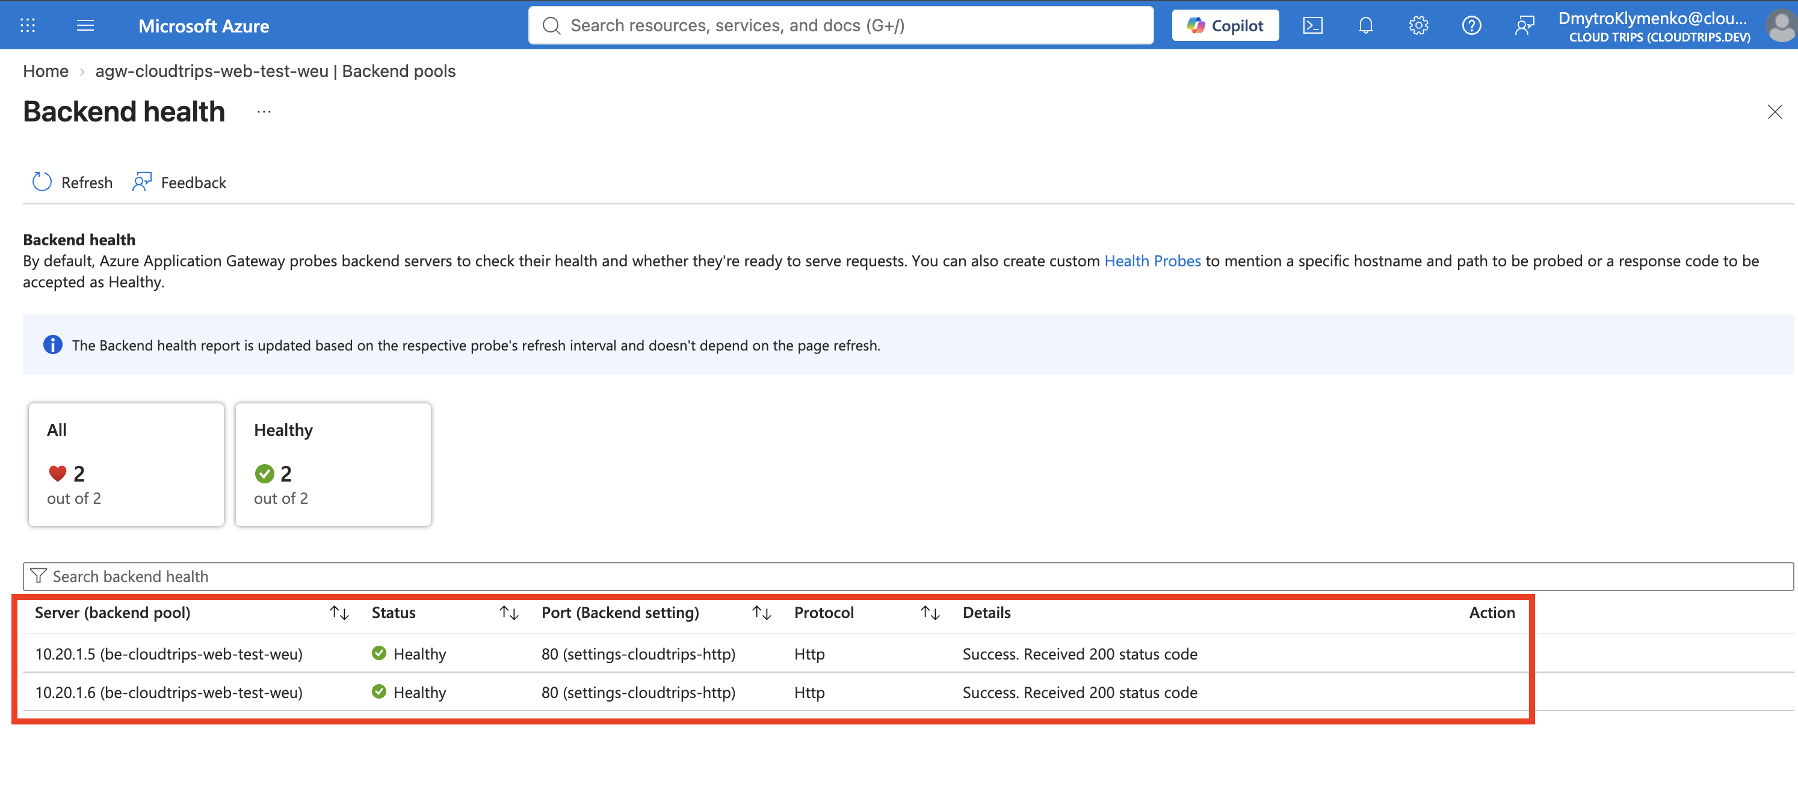
Task: Refresh backend health data
Action: tap(73, 182)
